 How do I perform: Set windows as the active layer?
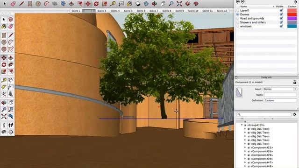[238, 26]
